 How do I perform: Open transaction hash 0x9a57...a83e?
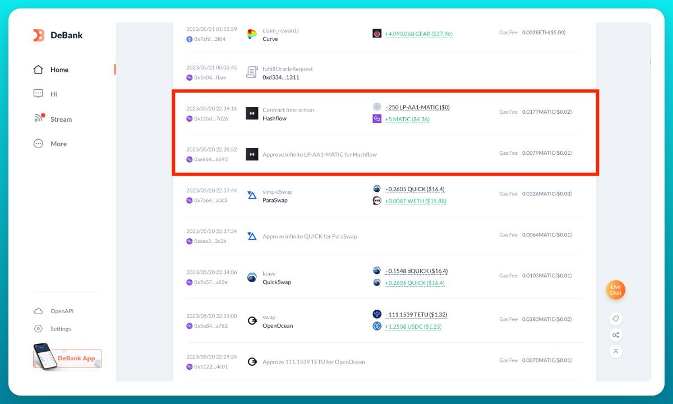pyautogui.click(x=211, y=282)
